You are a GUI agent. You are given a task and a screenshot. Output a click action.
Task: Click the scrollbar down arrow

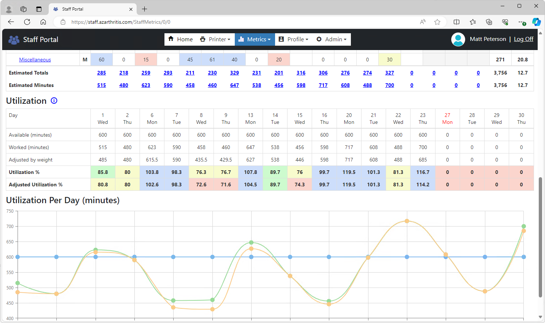pos(540,317)
